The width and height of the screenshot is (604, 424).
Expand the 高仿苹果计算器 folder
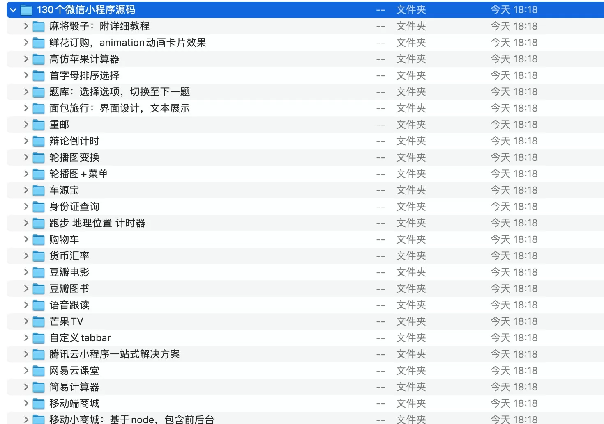click(x=25, y=59)
